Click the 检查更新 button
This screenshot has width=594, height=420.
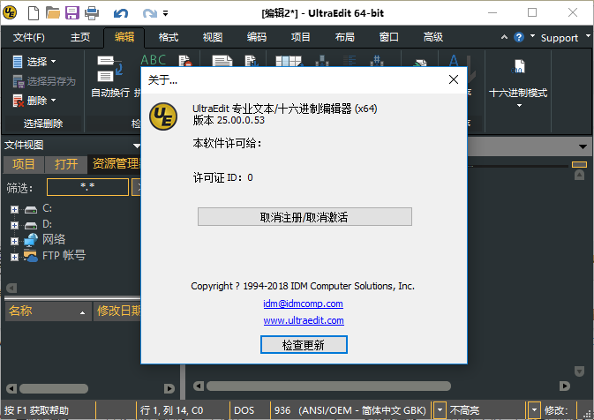pyautogui.click(x=304, y=345)
